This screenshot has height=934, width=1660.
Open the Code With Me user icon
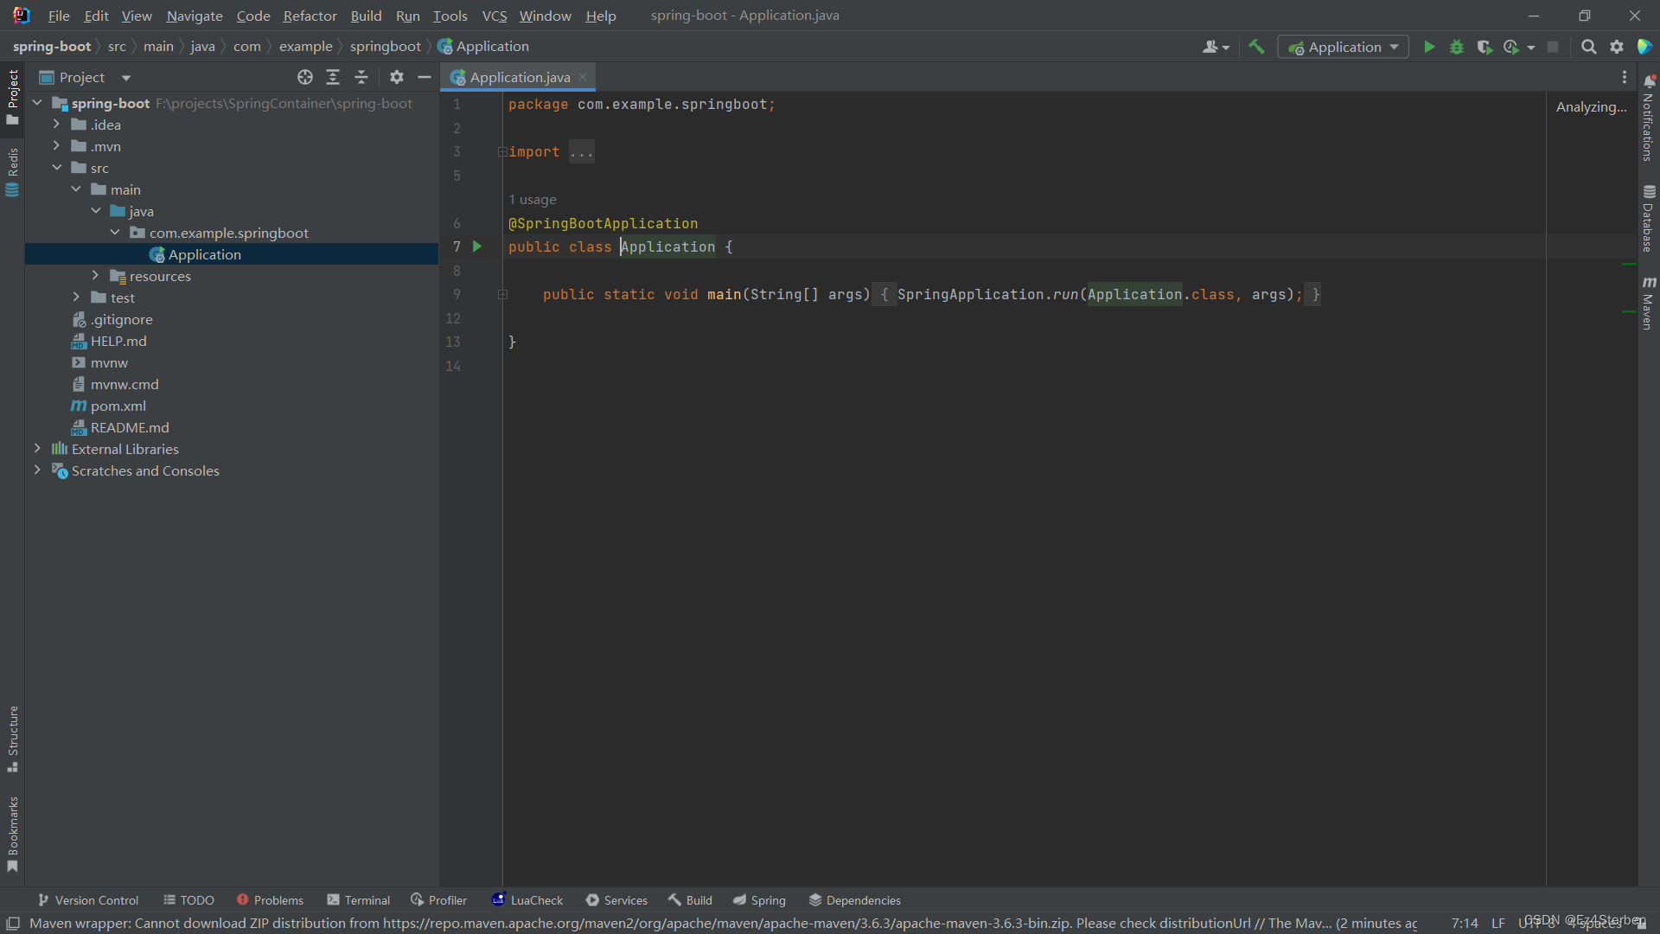point(1216,47)
